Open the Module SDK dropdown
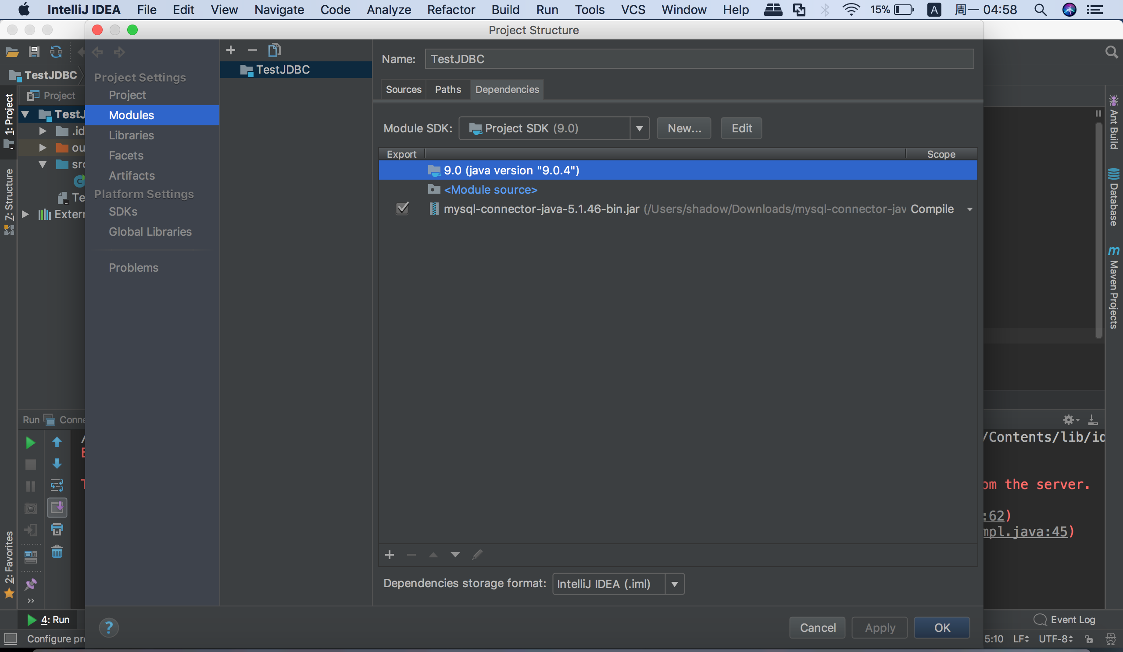 click(x=639, y=129)
